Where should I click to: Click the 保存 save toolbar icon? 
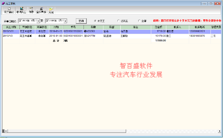coord(31,10)
